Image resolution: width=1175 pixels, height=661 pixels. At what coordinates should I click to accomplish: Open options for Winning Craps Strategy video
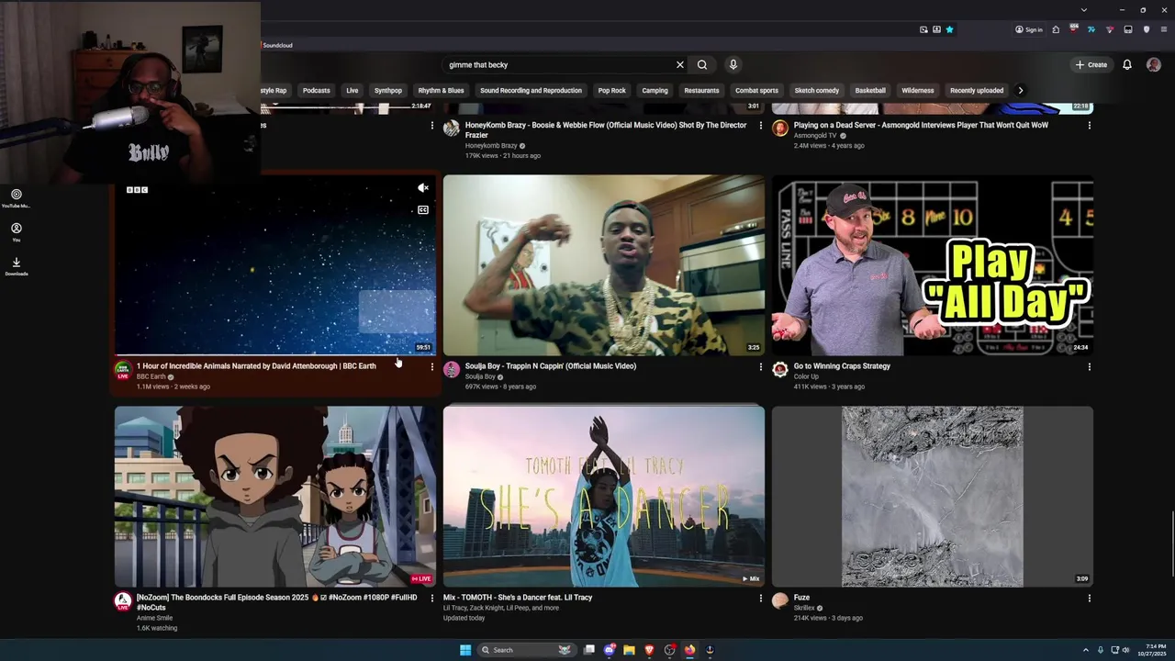pyautogui.click(x=1090, y=366)
